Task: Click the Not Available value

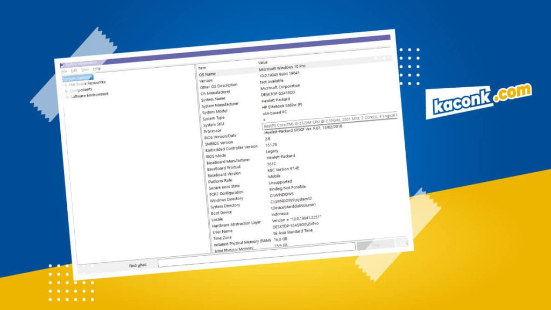Action: coord(272,81)
